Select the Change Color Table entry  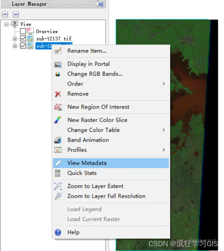click(111, 130)
